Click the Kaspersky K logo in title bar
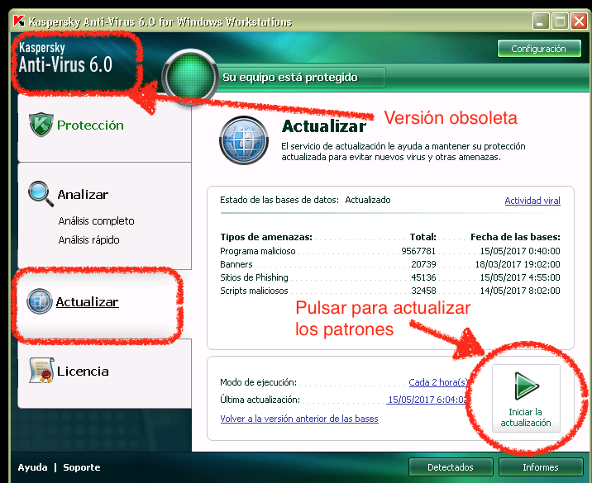This screenshot has height=483, width=592. pos(19,21)
